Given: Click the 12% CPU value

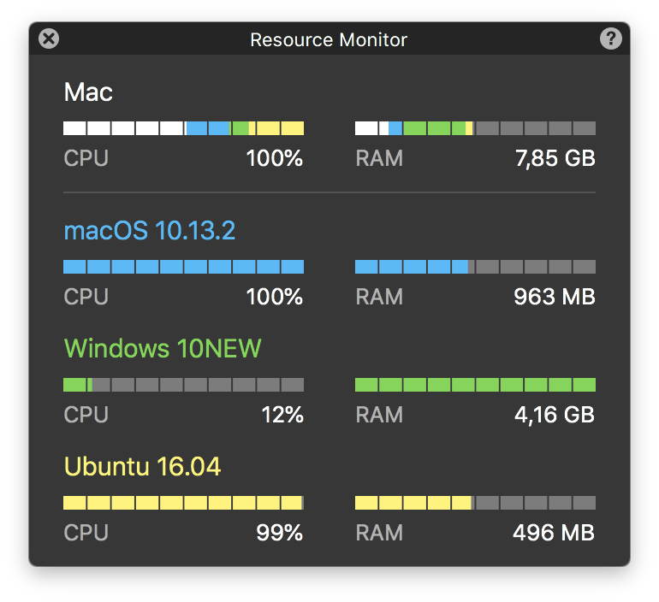Looking at the screenshot, I should 282,415.
